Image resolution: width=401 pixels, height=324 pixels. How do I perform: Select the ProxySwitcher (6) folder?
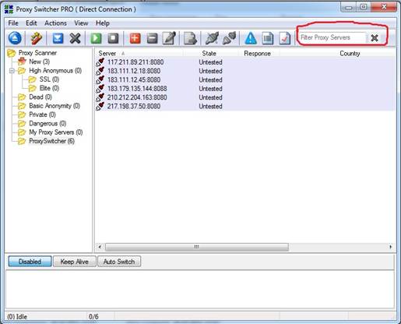[51, 141]
